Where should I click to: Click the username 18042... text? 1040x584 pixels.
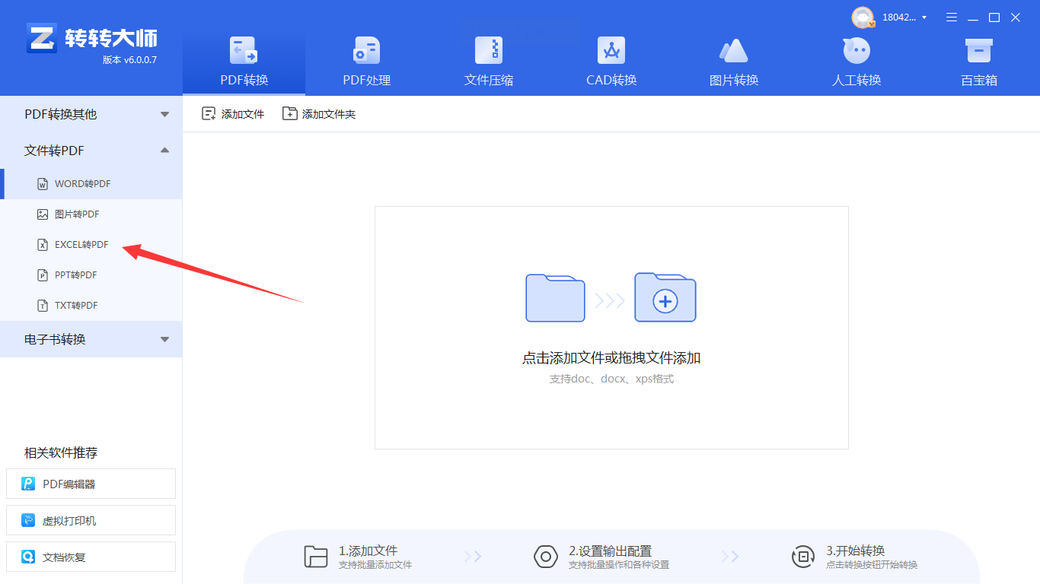[x=899, y=17]
